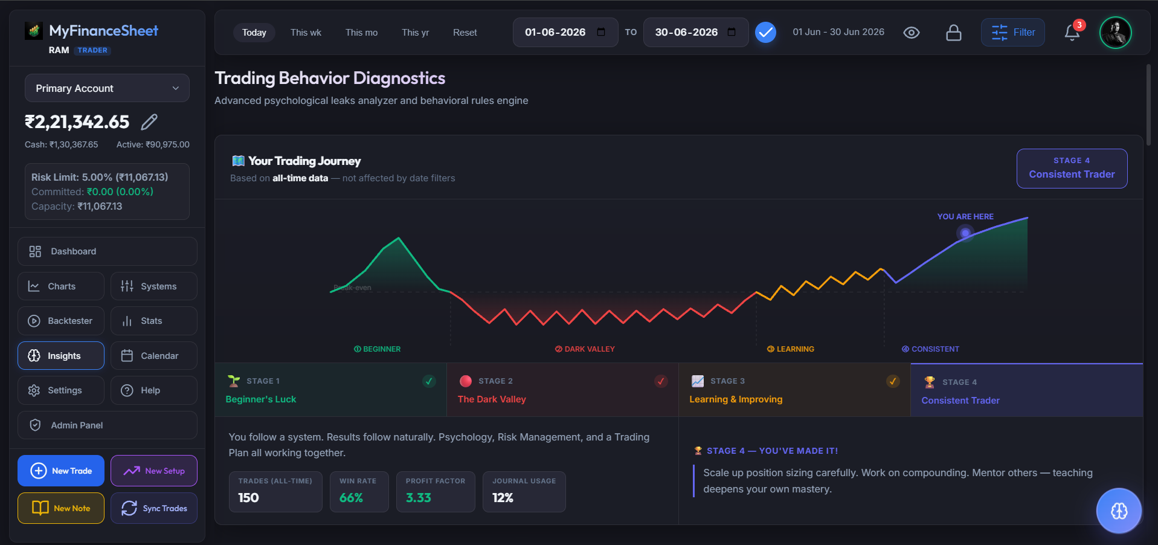View the Stats page
1158x545 pixels.
pos(154,321)
